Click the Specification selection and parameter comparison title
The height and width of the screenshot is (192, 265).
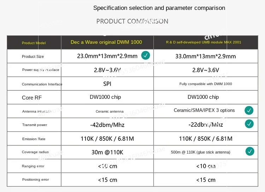tap(159, 8)
